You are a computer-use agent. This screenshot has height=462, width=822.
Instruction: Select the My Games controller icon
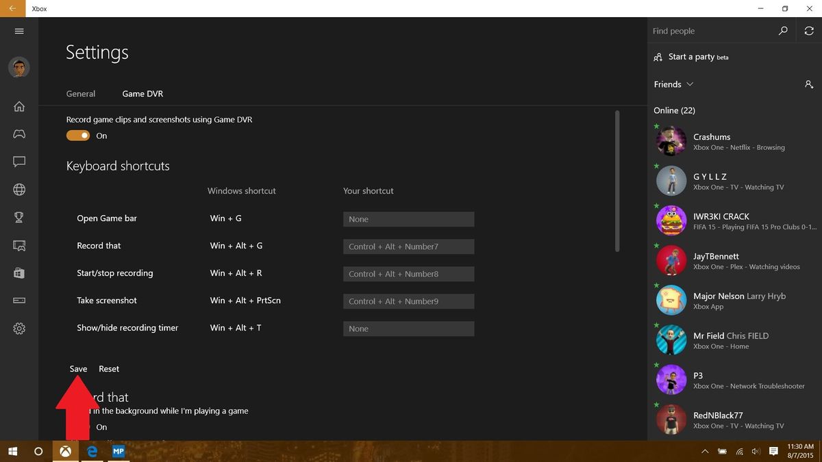click(18, 134)
